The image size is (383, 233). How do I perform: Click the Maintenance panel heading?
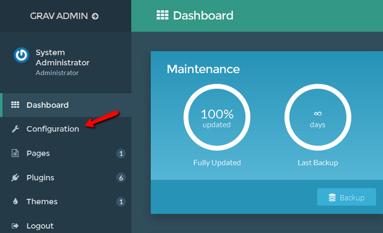coord(203,69)
